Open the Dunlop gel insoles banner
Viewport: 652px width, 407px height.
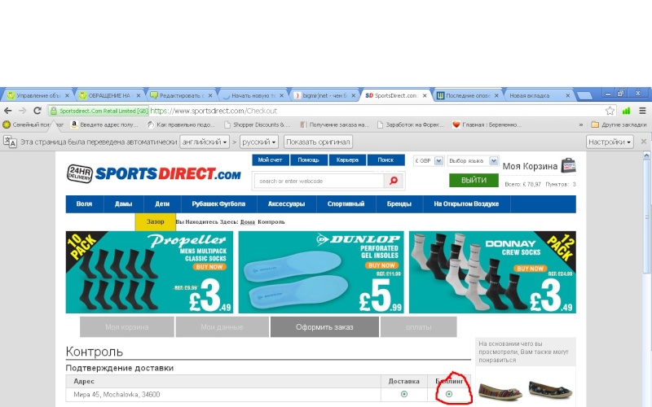pos(321,272)
